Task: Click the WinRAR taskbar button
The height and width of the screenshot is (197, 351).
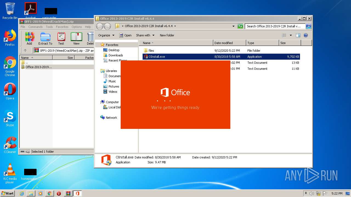Action: 68,193
